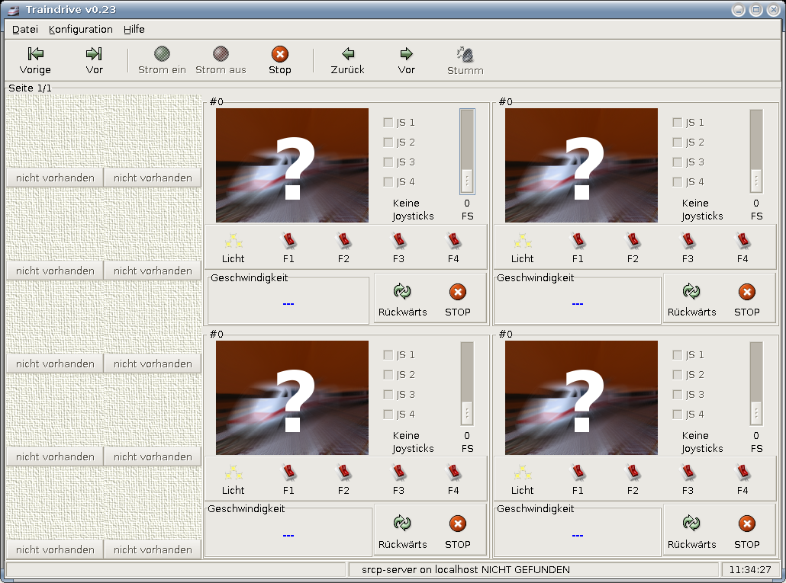The image size is (786, 583).
Task: Tick JS 4 in the bottom-right panel
Action: [678, 415]
